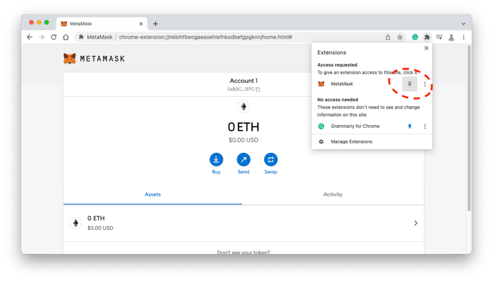Reload the page
493x282 pixels.
click(x=54, y=37)
